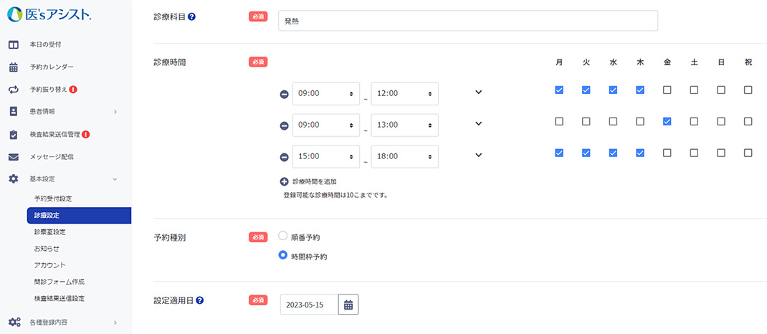
Task: Click the 医'sアシスト logo
Action: [x=49, y=14]
